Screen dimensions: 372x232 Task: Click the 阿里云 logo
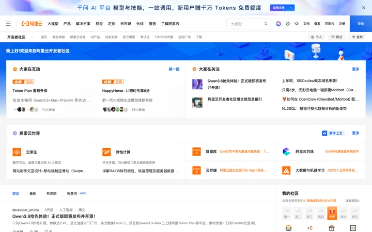tap(32, 24)
